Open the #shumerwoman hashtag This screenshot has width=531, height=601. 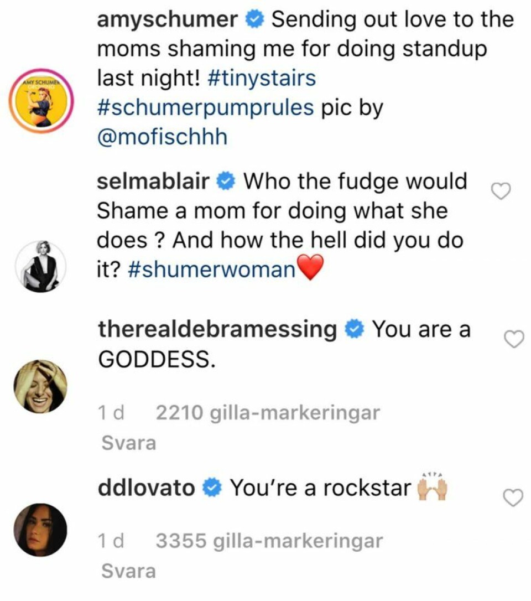coord(213,270)
